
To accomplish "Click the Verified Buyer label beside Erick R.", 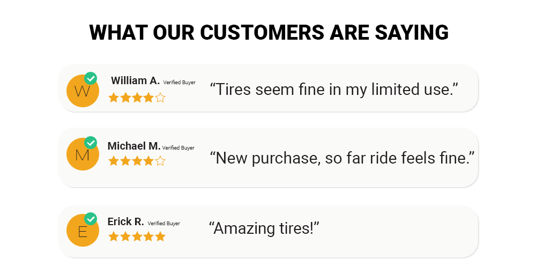I will [x=163, y=223].
